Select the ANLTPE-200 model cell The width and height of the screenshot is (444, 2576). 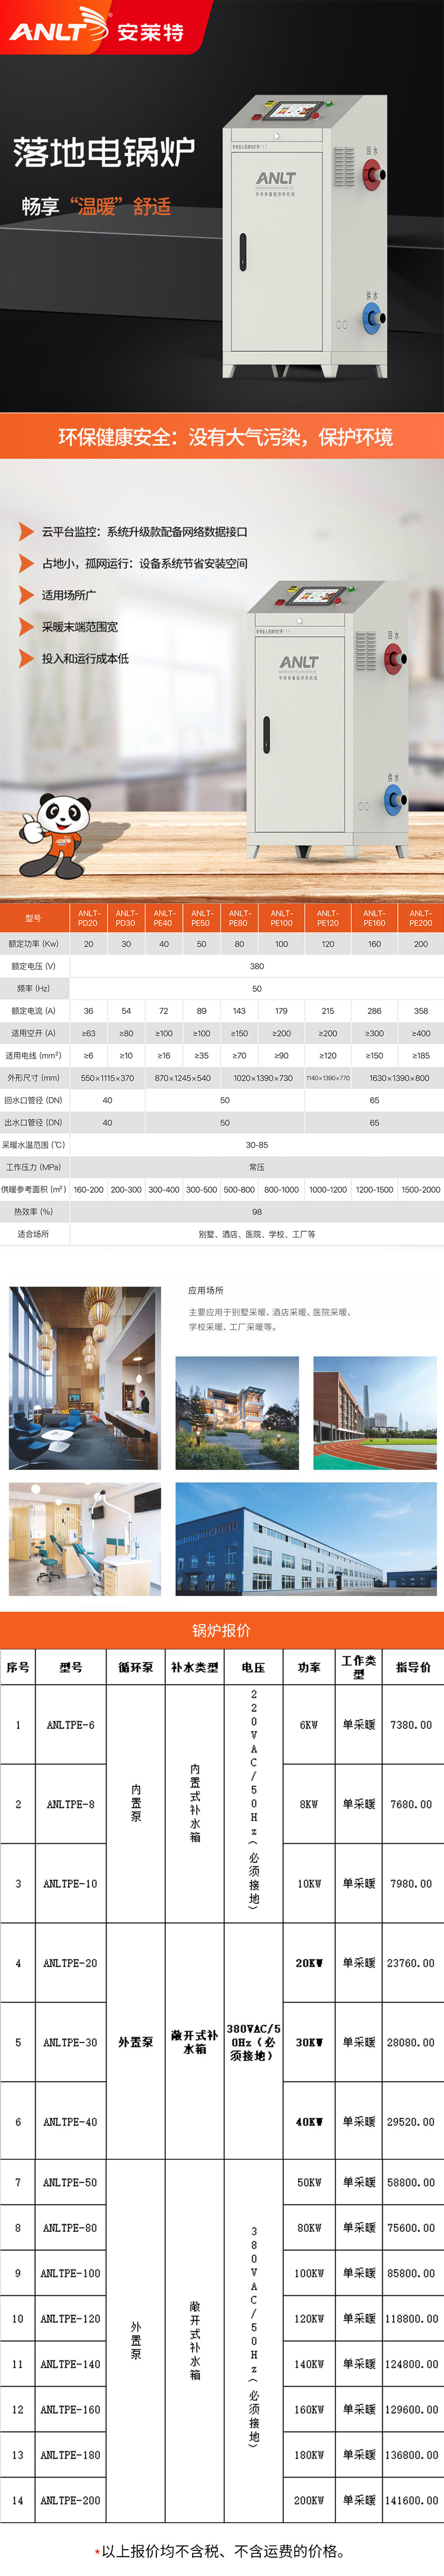click(x=71, y=2500)
